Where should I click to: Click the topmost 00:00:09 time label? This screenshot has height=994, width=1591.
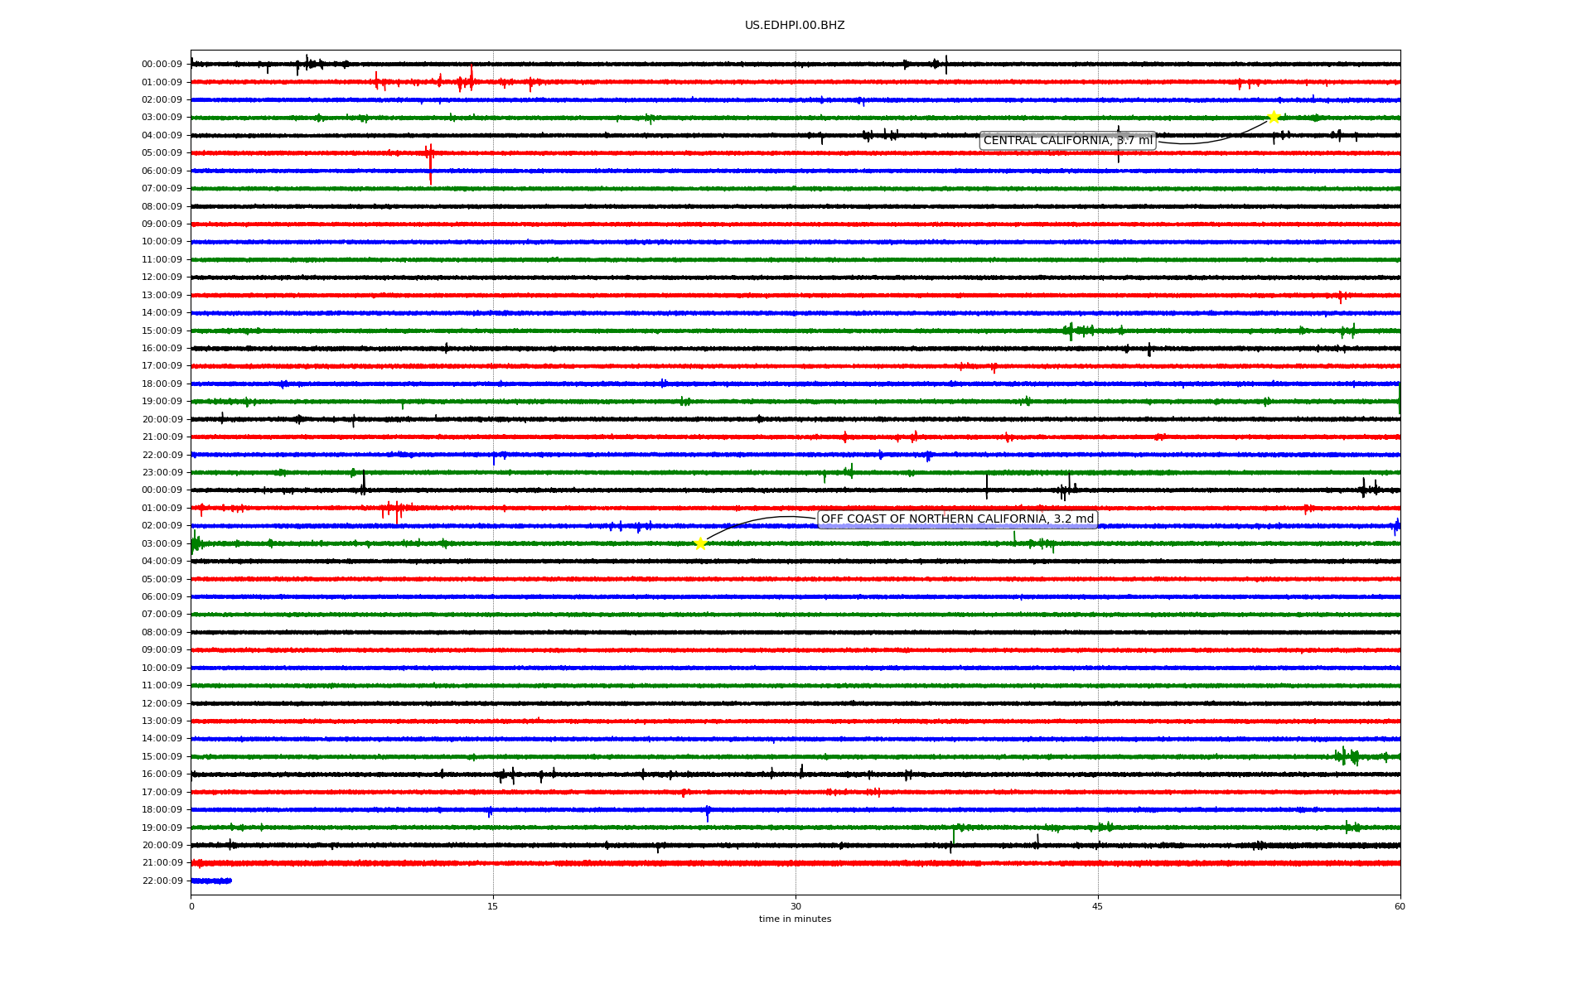point(162,65)
